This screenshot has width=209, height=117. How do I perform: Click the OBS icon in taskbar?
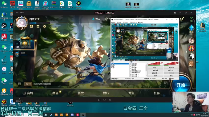[x=83, y=115]
